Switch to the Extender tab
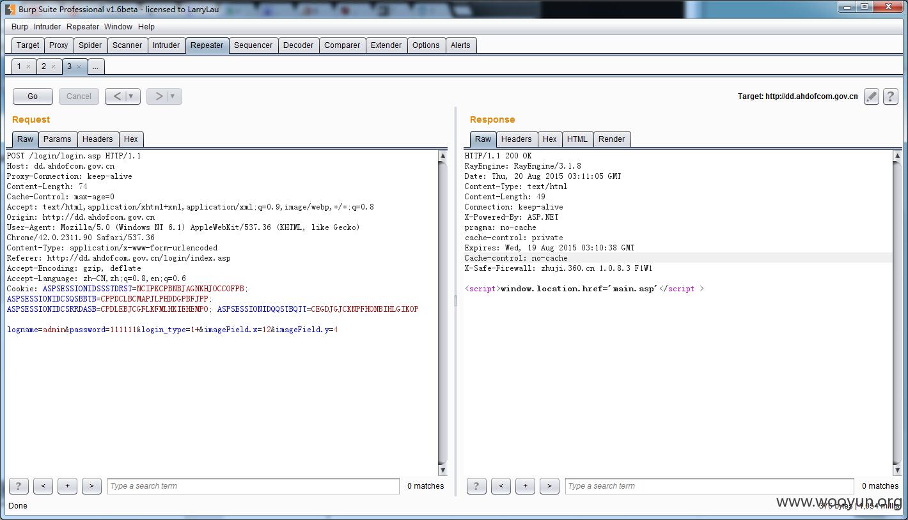Image resolution: width=908 pixels, height=520 pixels. (386, 45)
